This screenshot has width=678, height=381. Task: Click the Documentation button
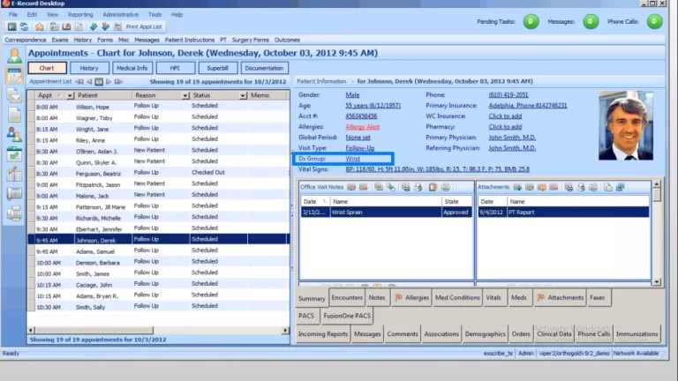[x=264, y=68]
